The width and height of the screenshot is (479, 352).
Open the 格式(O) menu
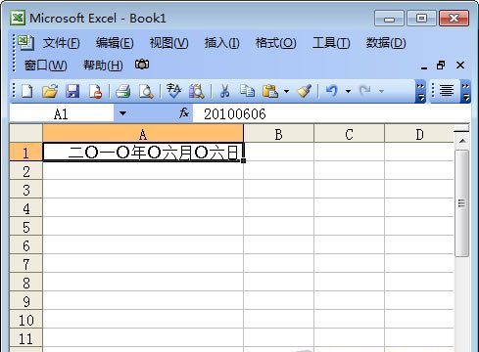click(275, 43)
